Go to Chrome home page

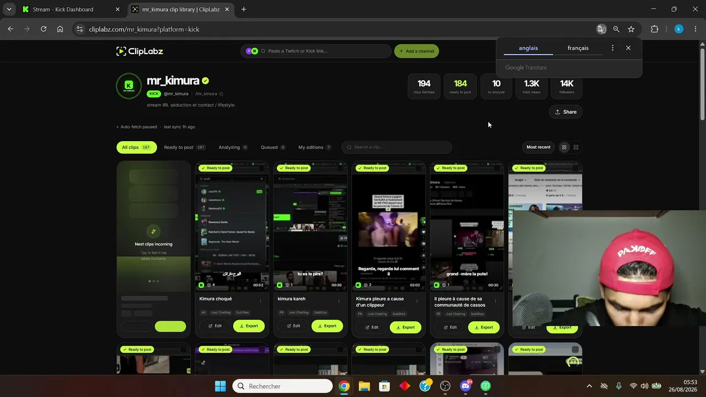[x=60, y=29]
